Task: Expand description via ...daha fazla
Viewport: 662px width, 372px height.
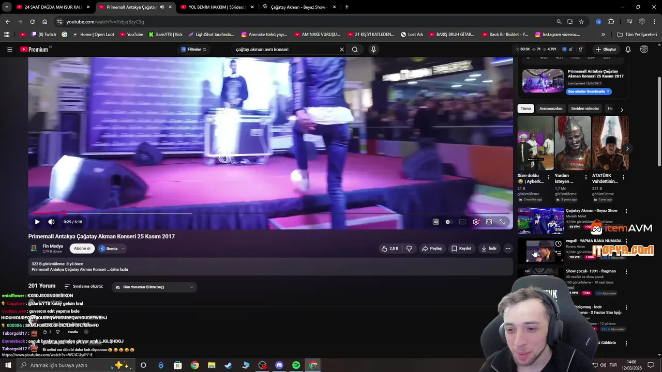Action: [117, 269]
